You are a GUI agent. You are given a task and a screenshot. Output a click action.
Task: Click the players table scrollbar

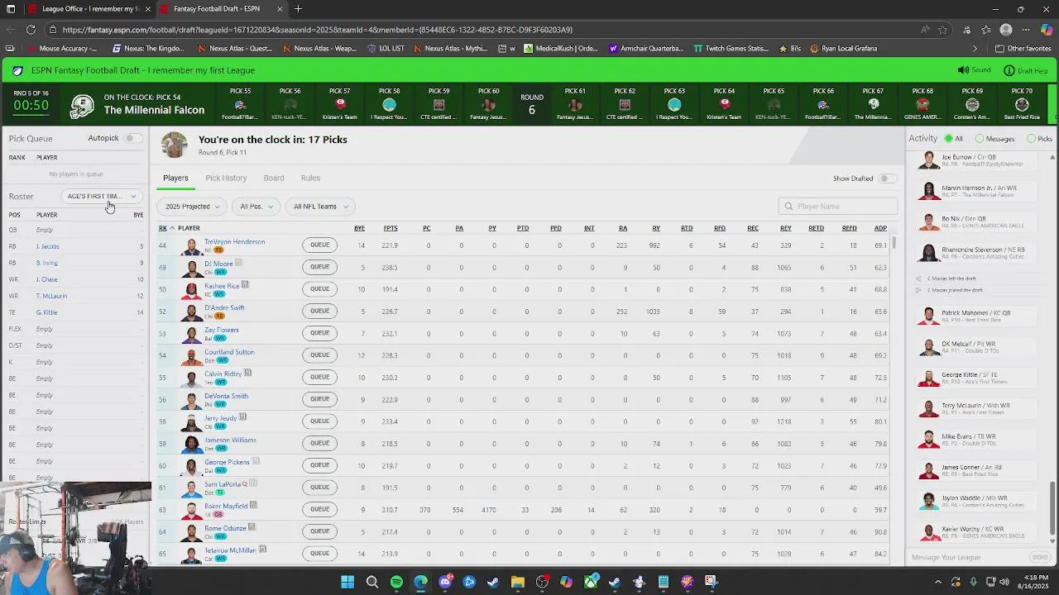[x=894, y=243]
